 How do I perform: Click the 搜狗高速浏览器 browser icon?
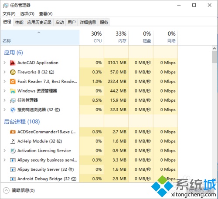point(13,110)
